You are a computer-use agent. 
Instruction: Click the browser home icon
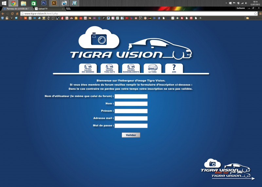pyautogui.click(x=17, y=14)
